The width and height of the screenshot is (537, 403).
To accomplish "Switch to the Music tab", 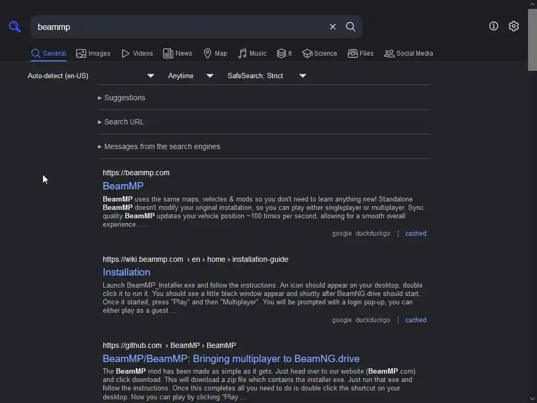I will 252,54.
